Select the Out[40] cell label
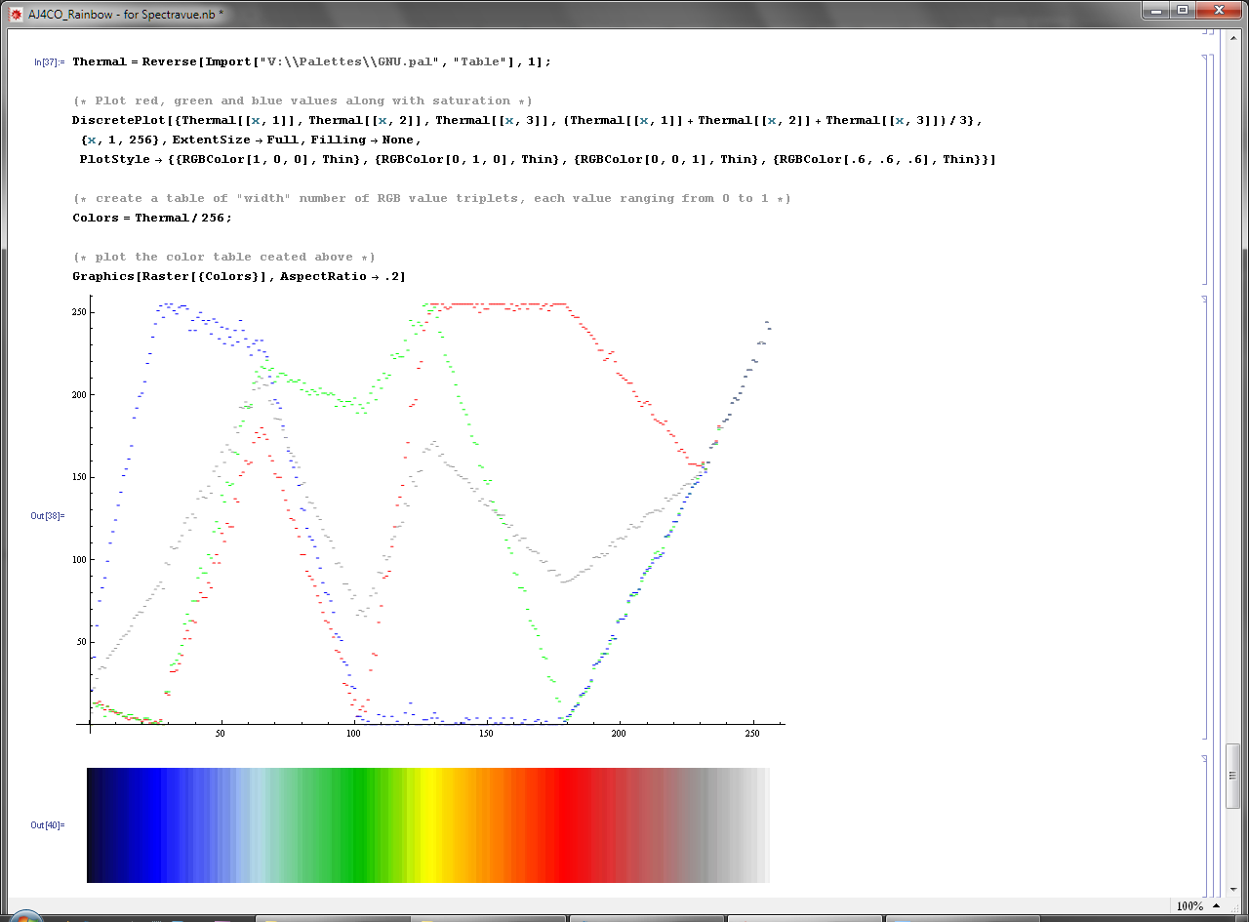1249x922 pixels. pos(47,825)
